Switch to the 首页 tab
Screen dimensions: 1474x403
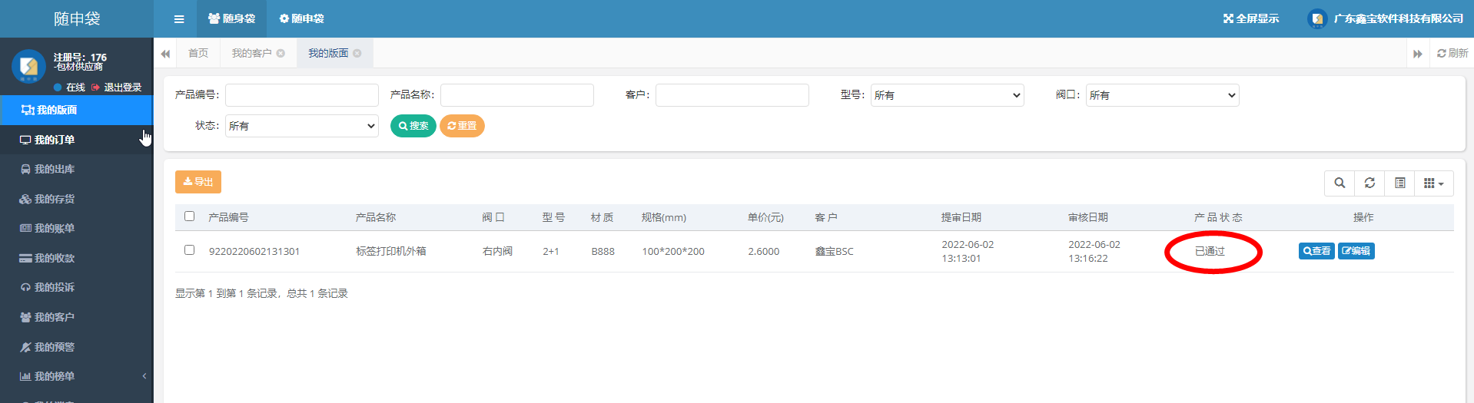198,53
